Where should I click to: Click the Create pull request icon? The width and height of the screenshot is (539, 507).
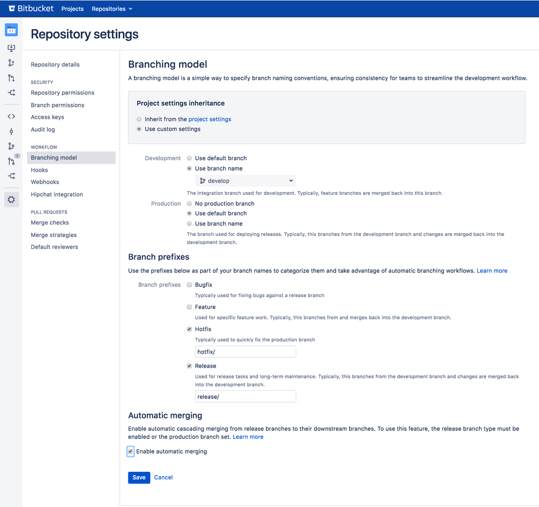tap(11, 78)
